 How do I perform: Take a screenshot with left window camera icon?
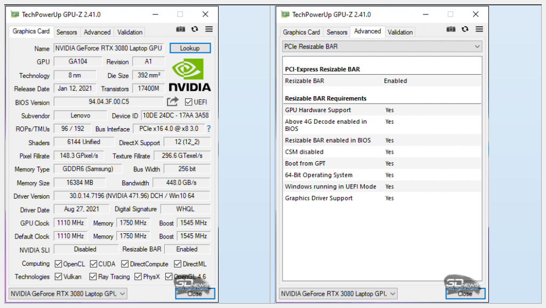[x=180, y=29]
